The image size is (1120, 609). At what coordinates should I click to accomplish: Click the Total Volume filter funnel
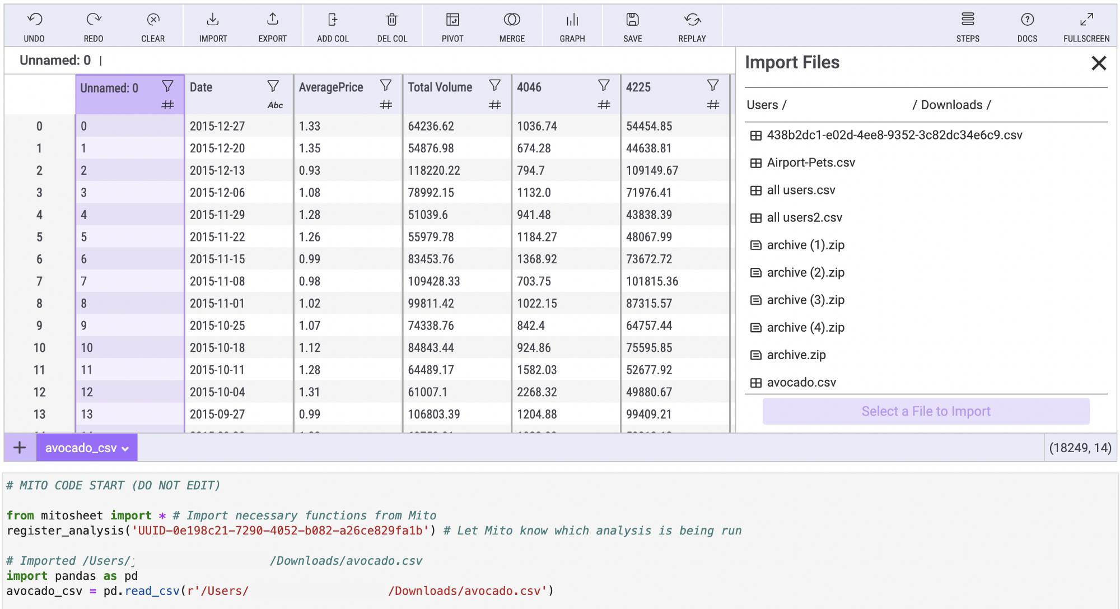494,86
